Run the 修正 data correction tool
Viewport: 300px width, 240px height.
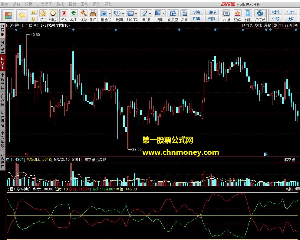point(43,15)
